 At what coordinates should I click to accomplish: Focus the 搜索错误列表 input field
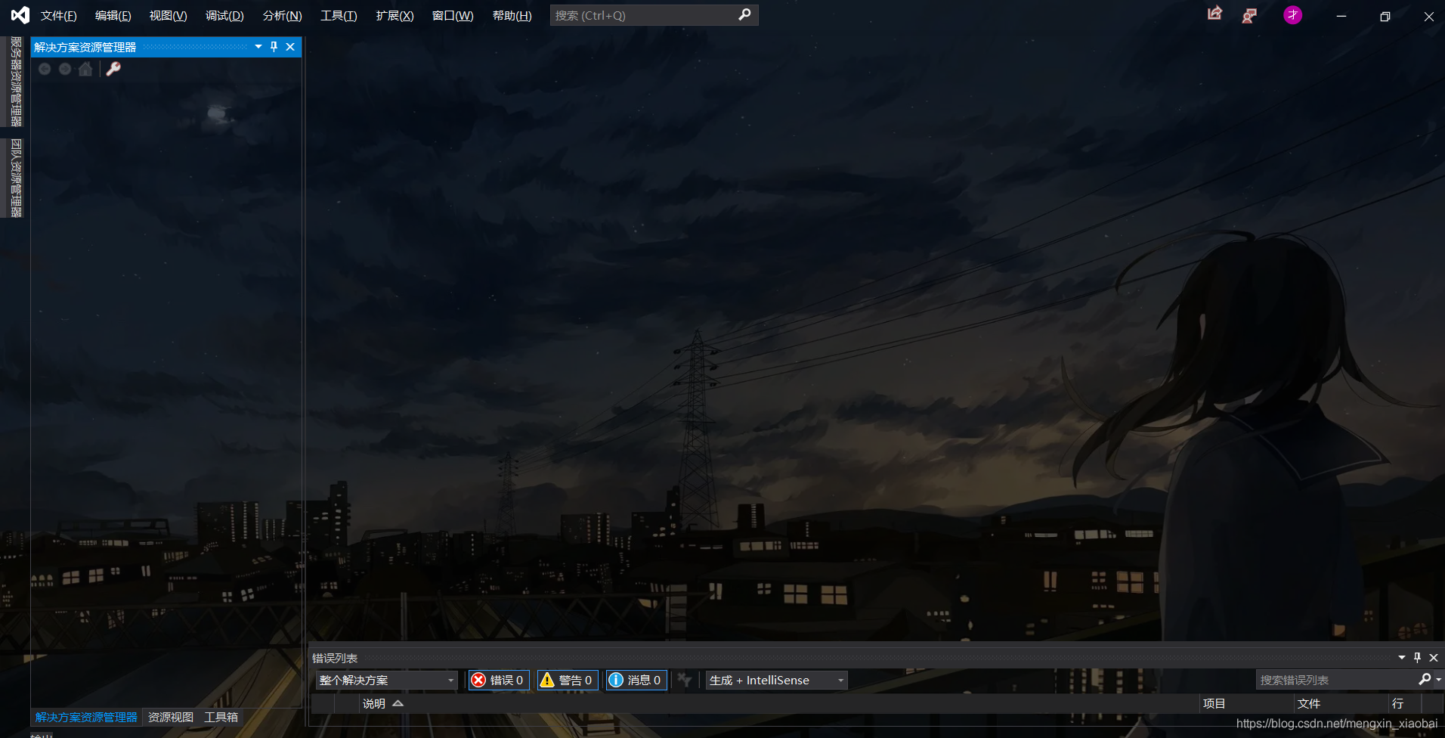(x=1337, y=680)
